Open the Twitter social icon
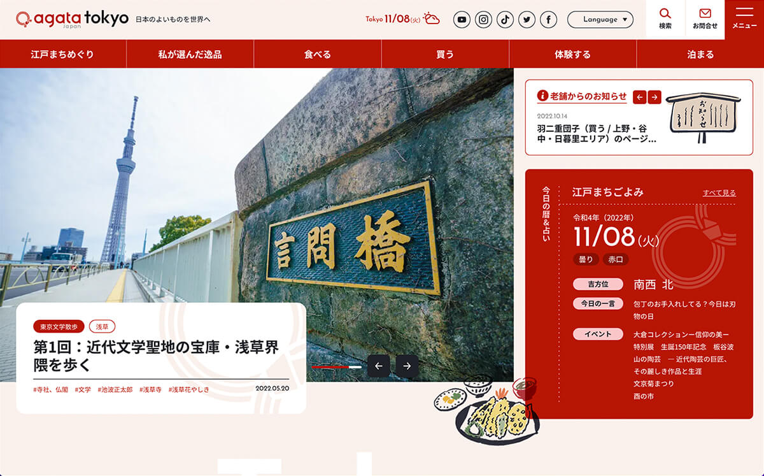The width and height of the screenshot is (764, 476). [x=527, y=20]
